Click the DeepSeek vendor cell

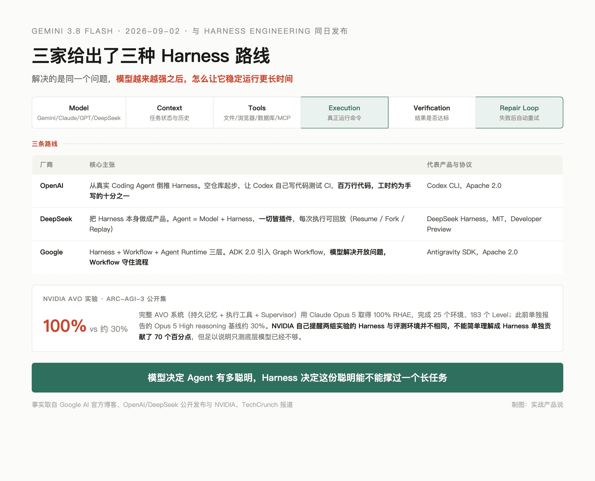click(x=56, y=219)
